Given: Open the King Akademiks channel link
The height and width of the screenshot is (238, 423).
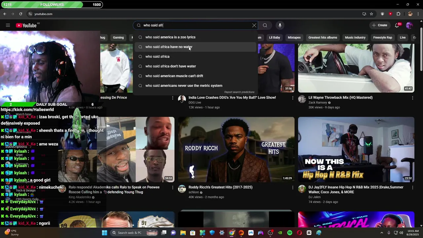Looking at the screenshot, I should (80, 197).
